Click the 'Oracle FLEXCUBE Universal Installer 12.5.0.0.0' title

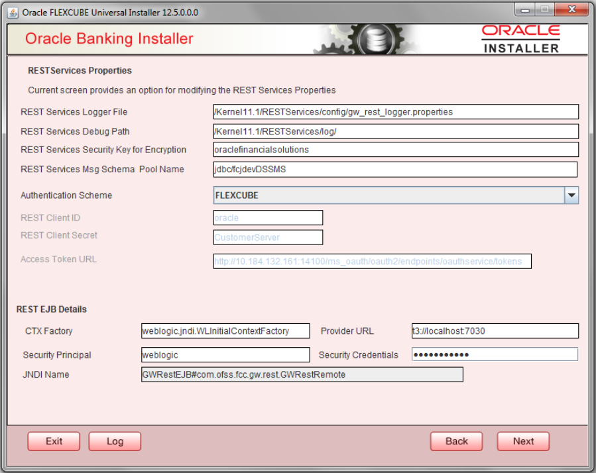(x=110, y=13)
